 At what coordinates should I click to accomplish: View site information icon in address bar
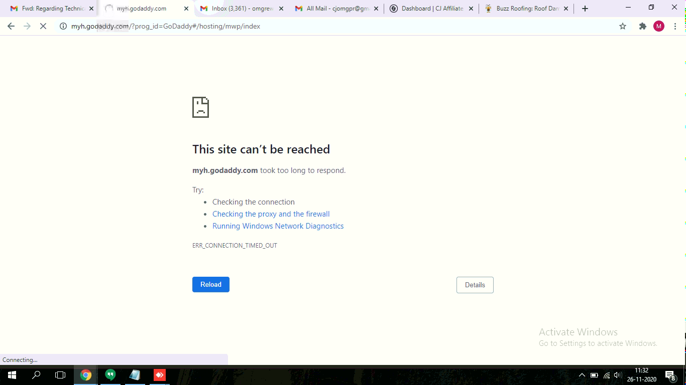[x=63, y=26]
